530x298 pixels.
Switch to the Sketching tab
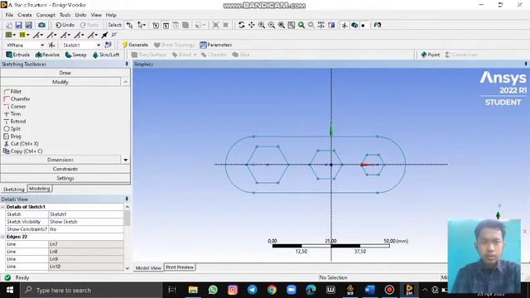pyautogui.click(x=14, y=190)
